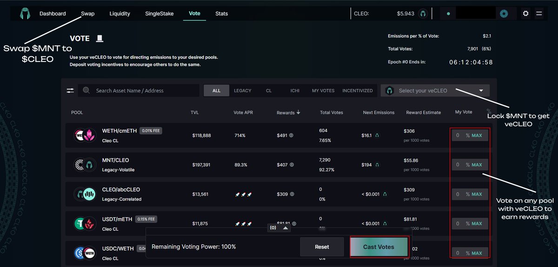Click the Mantle network icon in the header
This screenshot has width=558, height=267.
[504, 13]
